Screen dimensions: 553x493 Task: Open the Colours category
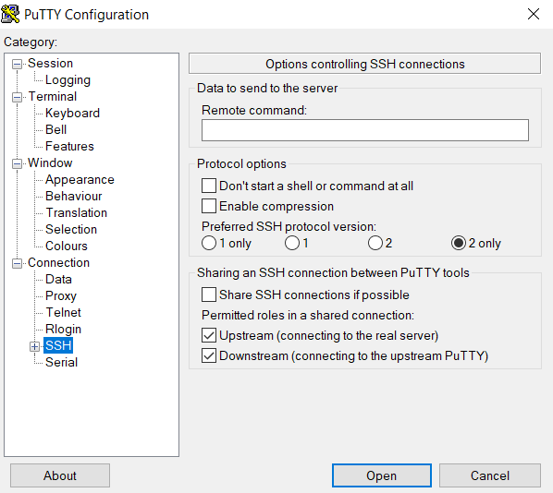pyautogui.click(x=67, y=246)
